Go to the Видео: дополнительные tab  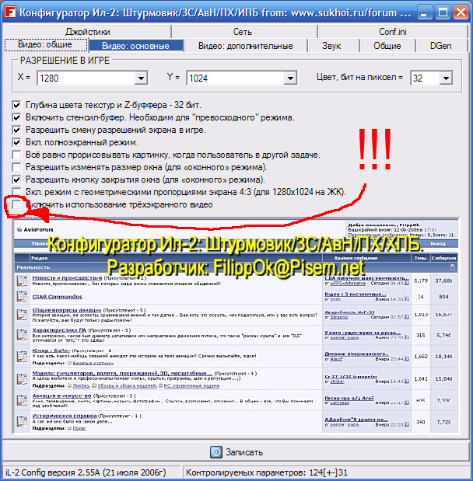245,46
